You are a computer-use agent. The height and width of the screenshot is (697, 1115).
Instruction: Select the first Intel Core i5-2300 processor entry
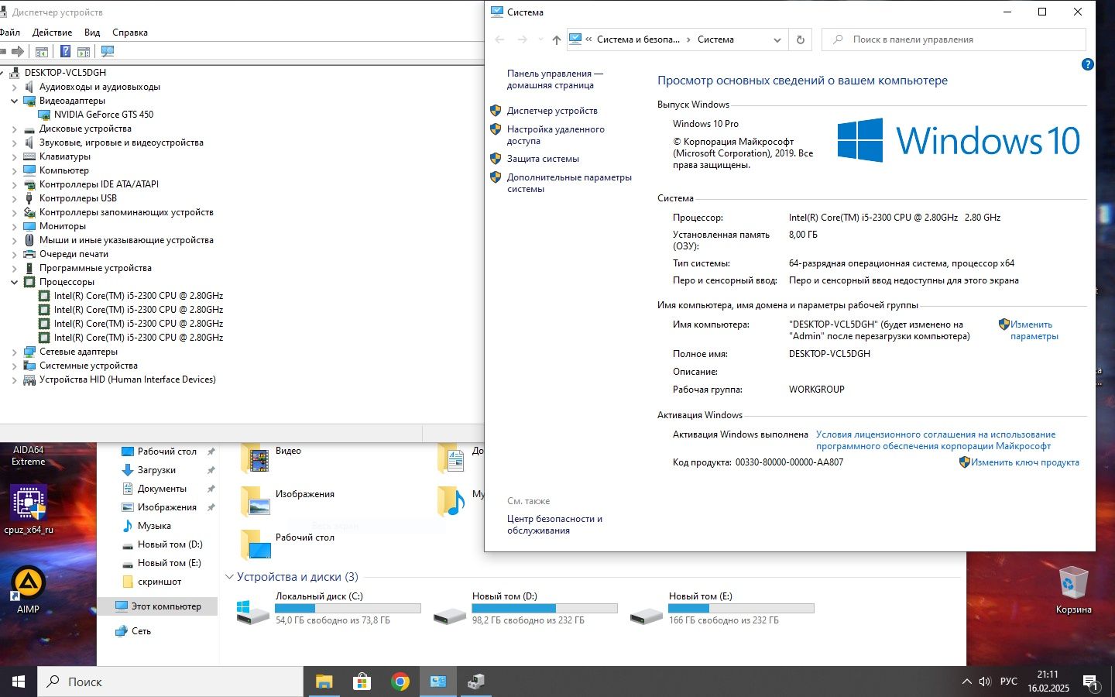(139, 296)
